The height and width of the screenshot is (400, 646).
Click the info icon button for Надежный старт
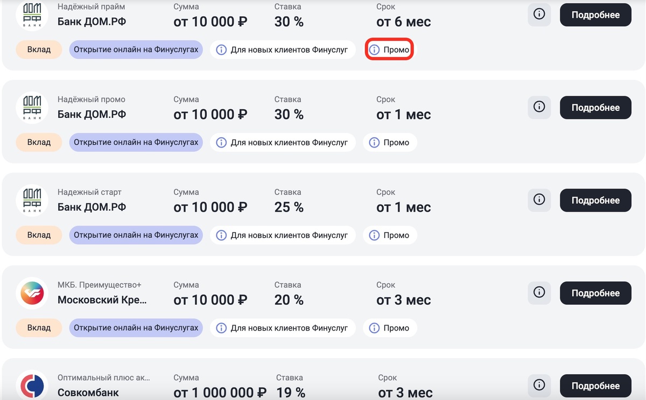(539, 200)
